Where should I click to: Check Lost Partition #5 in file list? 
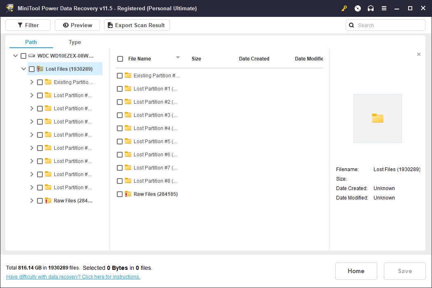120,142
